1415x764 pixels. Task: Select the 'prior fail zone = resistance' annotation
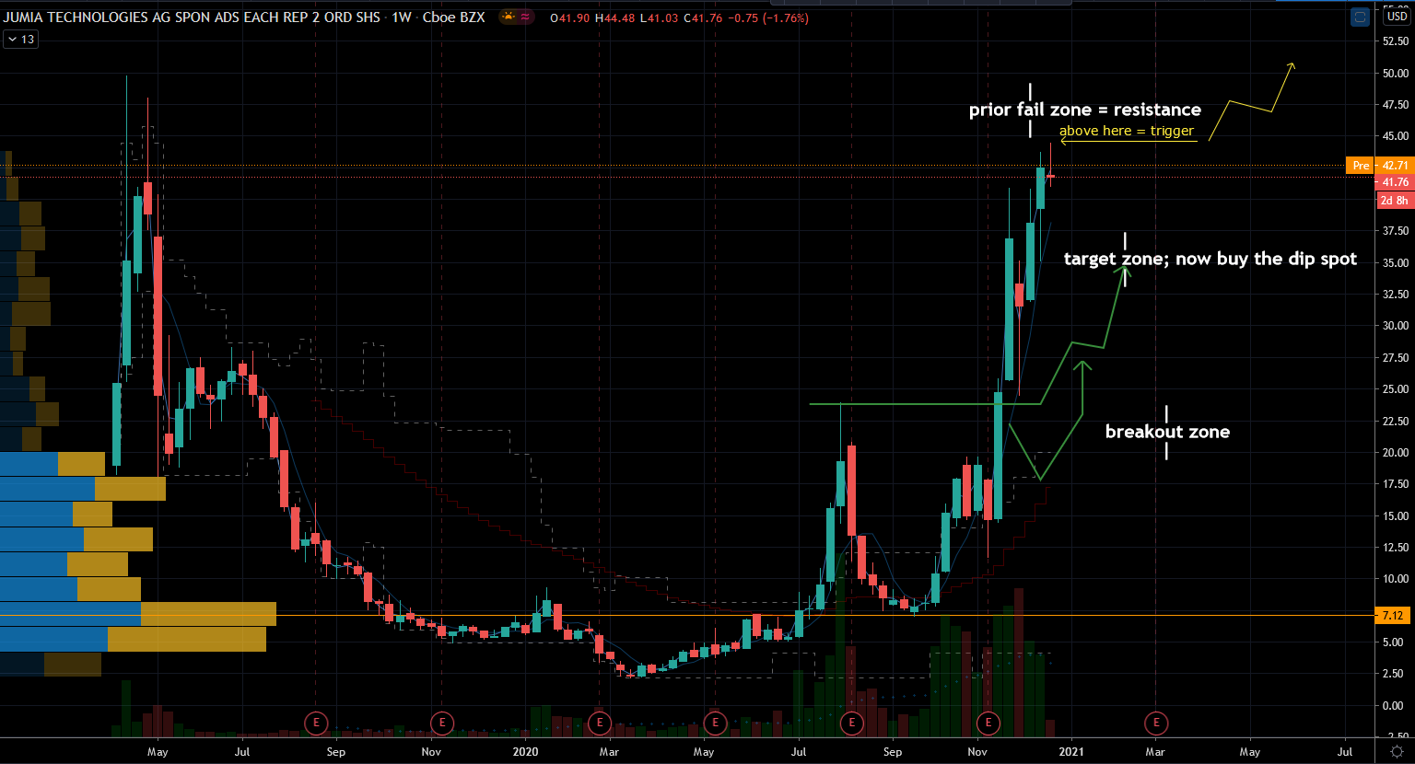1085,110
